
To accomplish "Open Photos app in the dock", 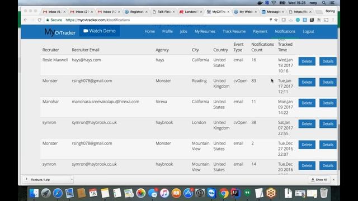I will point(140,193).
